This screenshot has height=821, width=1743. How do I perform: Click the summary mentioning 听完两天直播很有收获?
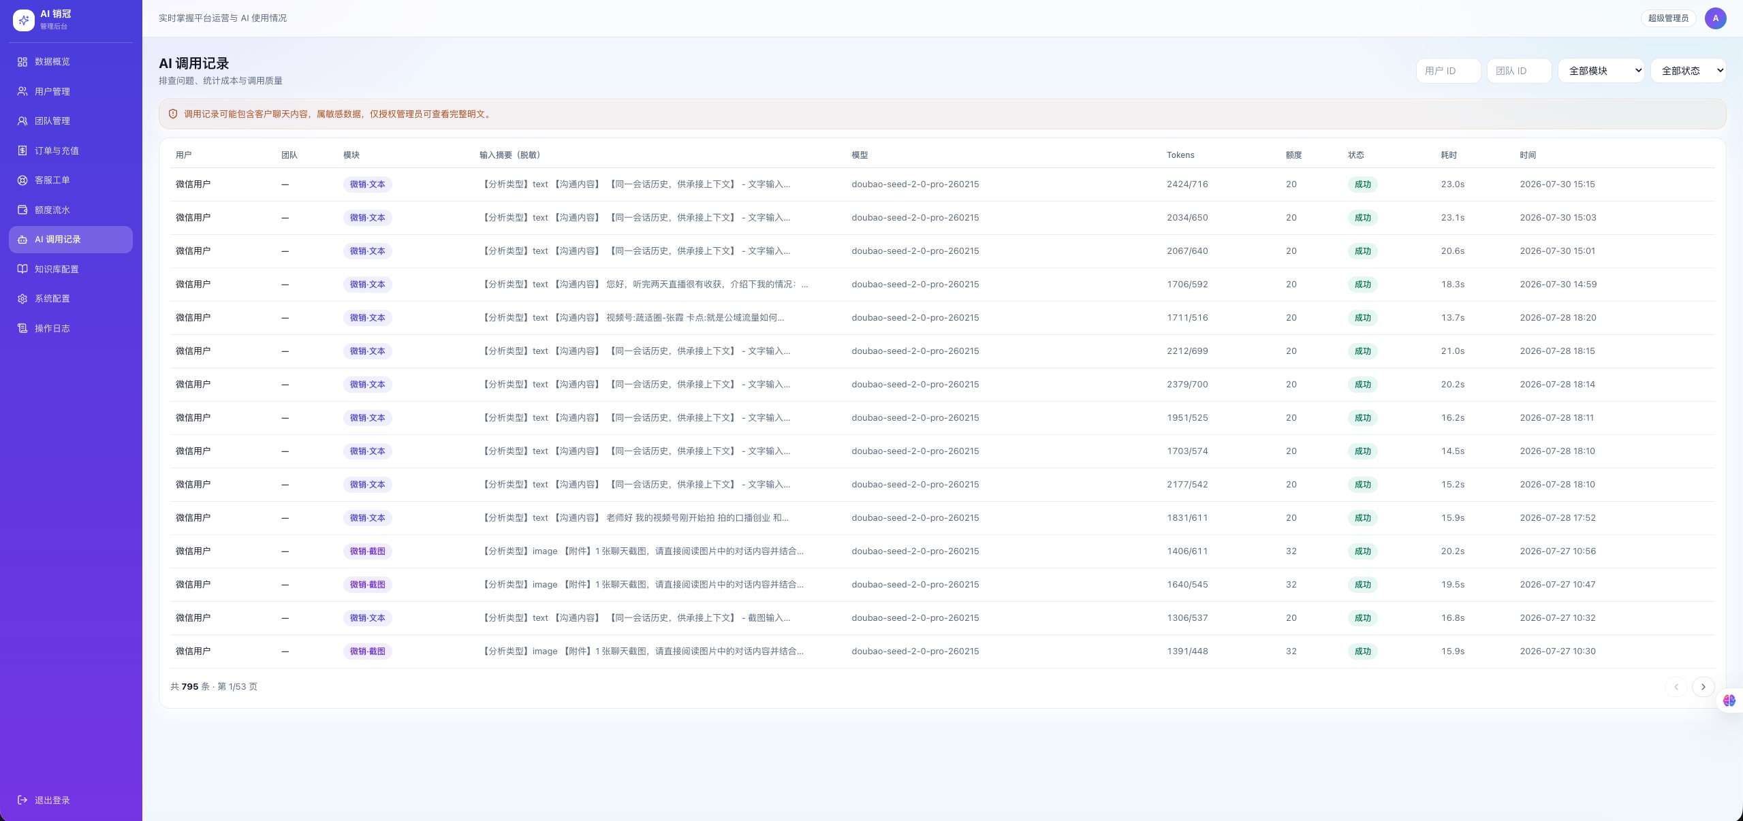[x=644, y=285]
